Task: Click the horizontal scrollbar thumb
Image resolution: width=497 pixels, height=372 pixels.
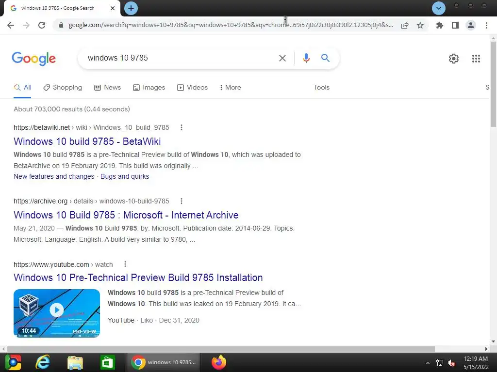Action: pyautogui.click(x=221, y=349)
